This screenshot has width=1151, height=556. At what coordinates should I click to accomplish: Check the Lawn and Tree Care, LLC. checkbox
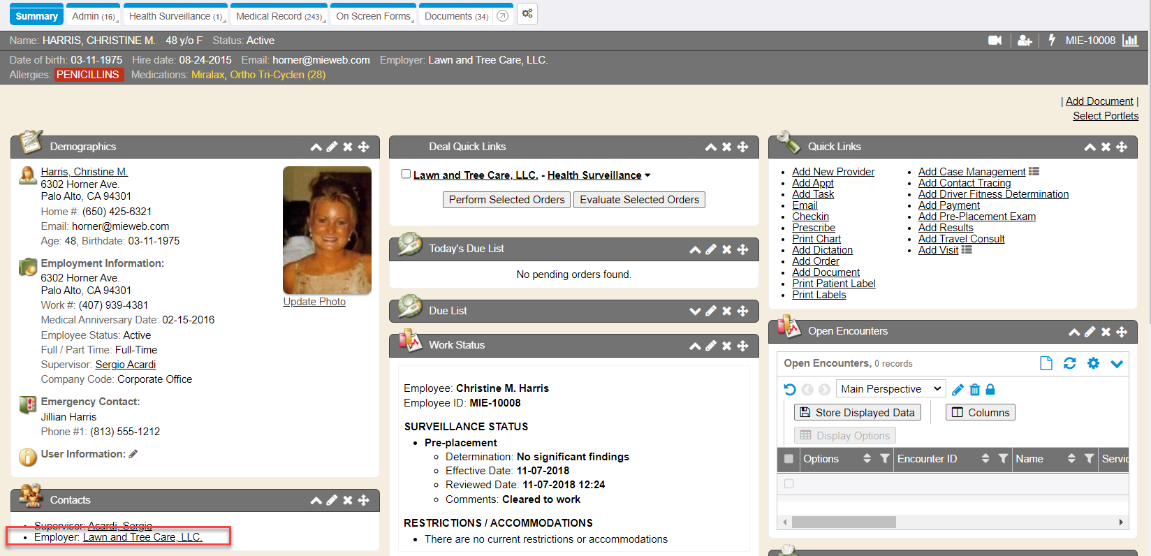coord(406,174)
